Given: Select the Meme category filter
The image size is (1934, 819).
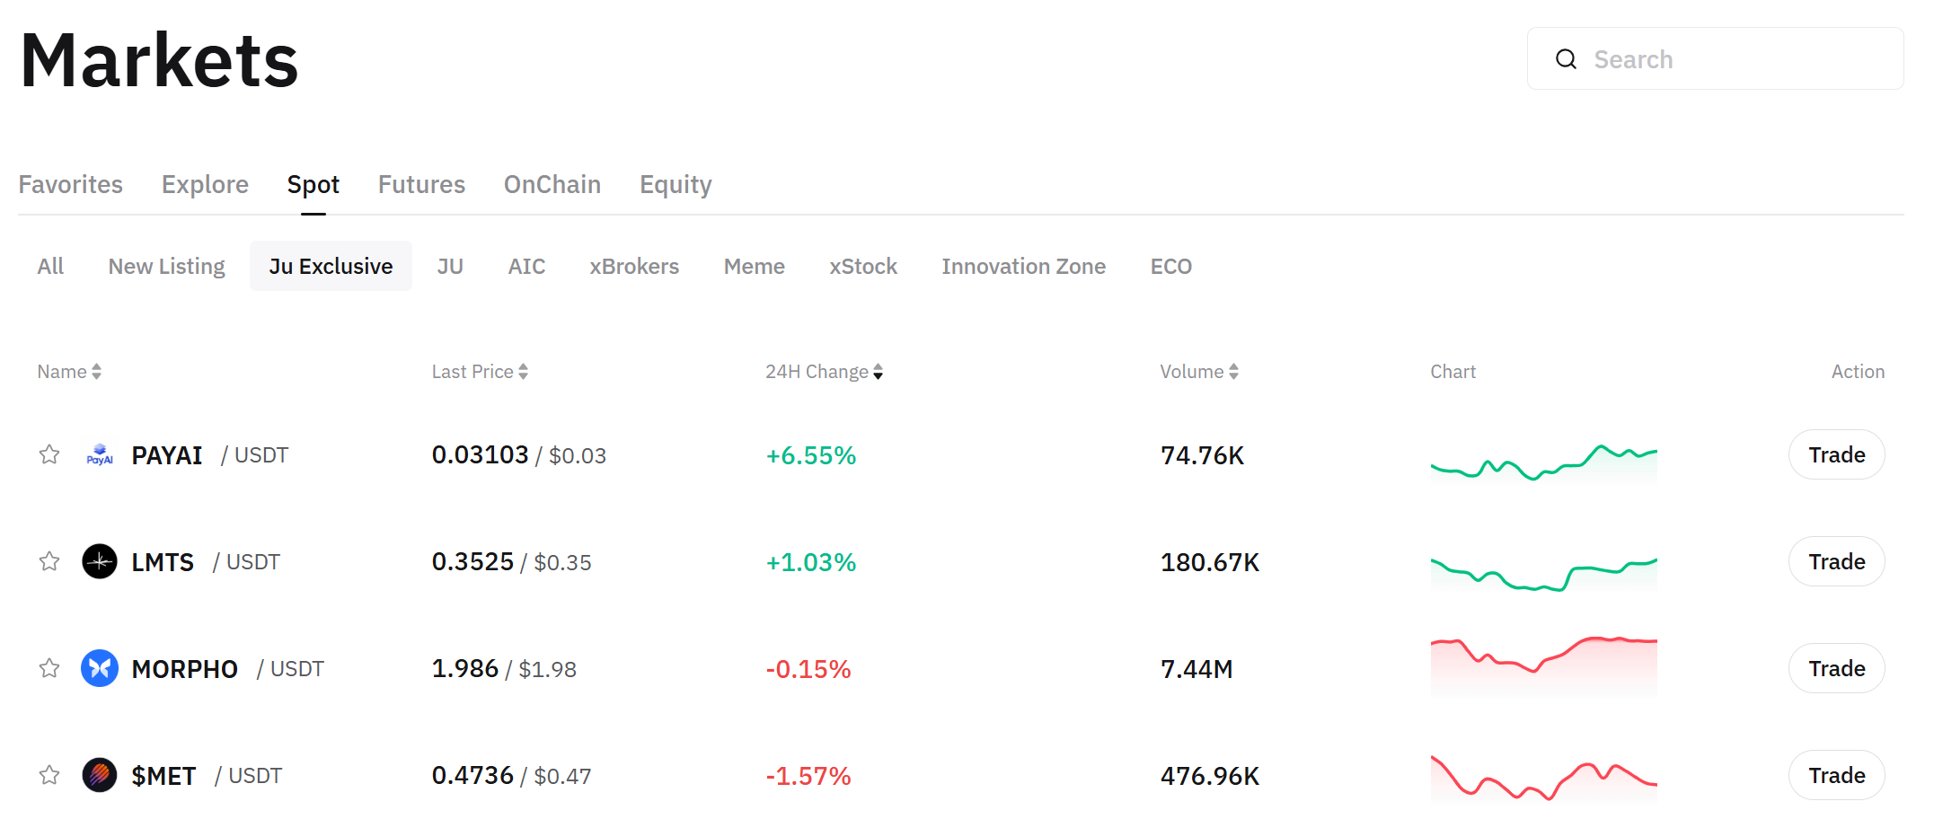Looking at the screenshot, I should pyautogui.click(x=754, y=267).
